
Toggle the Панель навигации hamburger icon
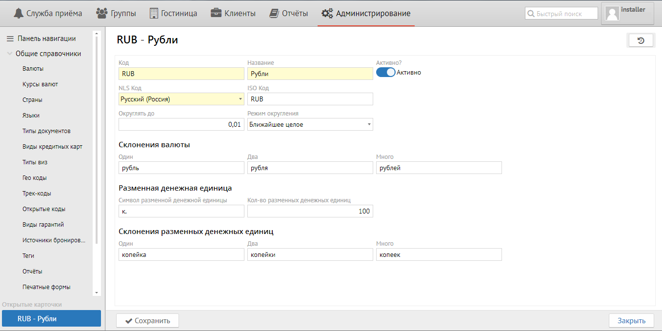(x=10, y=39)
